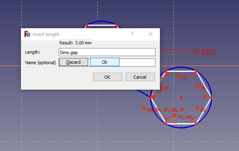239x151 pixels.
Task: Select the equality constraint marked 27
Action: click(181, 77)
